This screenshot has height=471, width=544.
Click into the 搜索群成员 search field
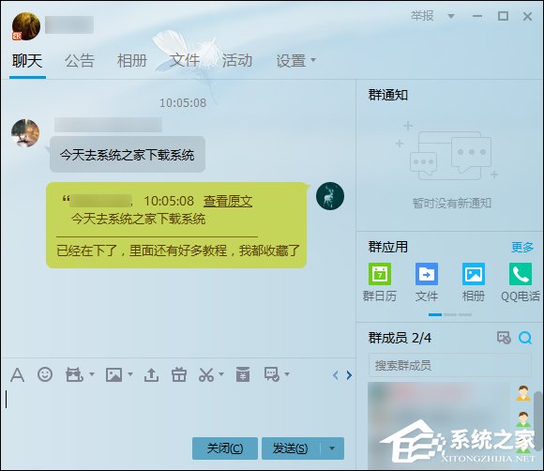tap(449, 366)
